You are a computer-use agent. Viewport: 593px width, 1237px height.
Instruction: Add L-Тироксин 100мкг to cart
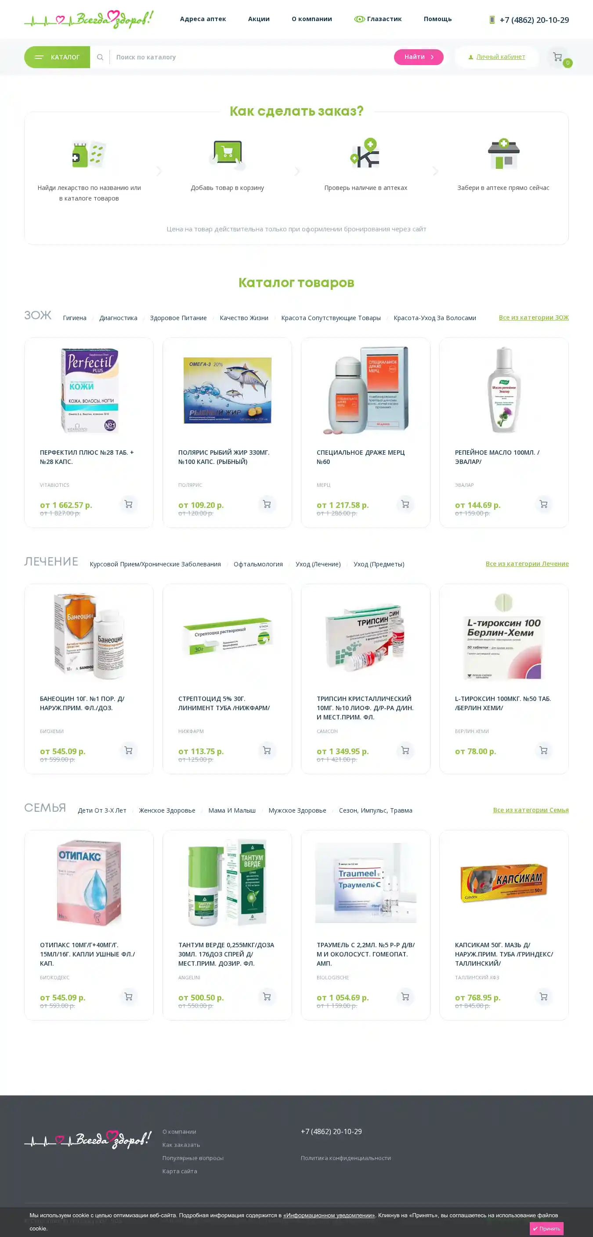click(544, 751)
